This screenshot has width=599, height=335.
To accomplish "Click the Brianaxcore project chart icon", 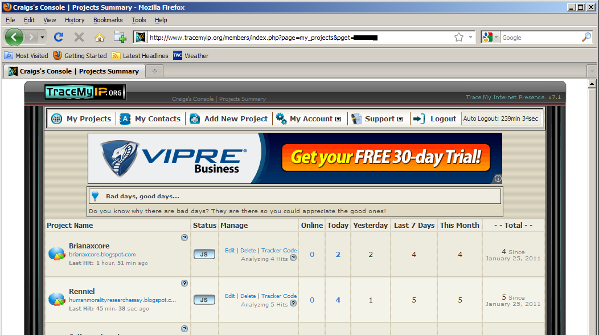I will coord(56,254).
